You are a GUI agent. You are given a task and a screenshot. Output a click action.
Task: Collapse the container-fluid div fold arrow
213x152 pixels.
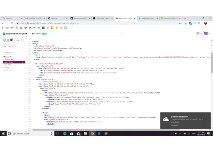click(x=30, y=64)
